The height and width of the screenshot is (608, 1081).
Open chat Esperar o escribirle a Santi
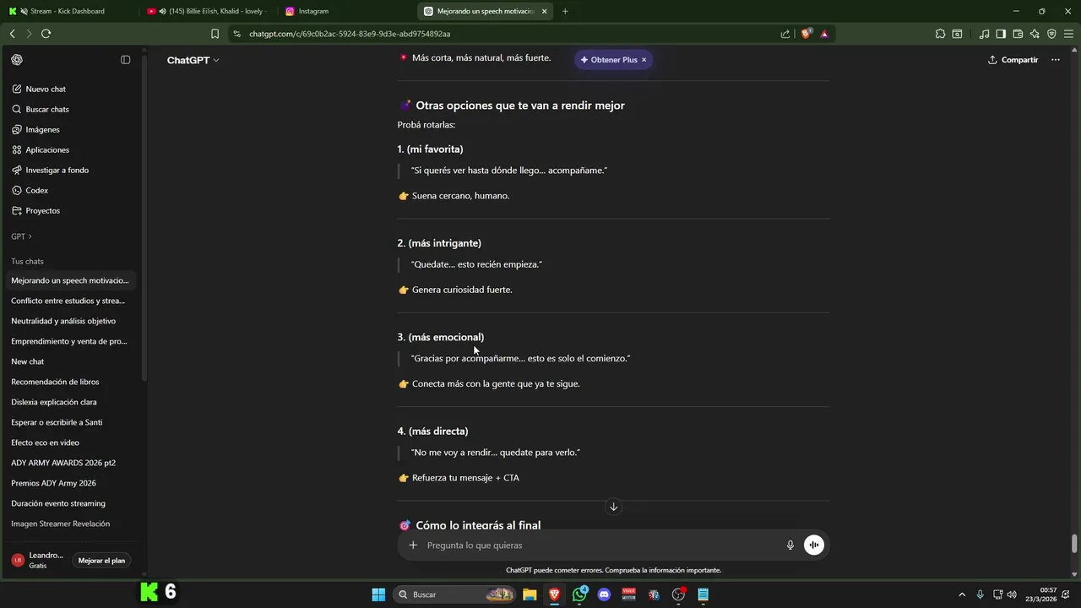[71, 422]
